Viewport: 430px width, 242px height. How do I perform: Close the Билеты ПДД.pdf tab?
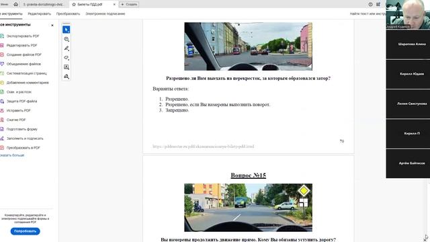point(114,5)
